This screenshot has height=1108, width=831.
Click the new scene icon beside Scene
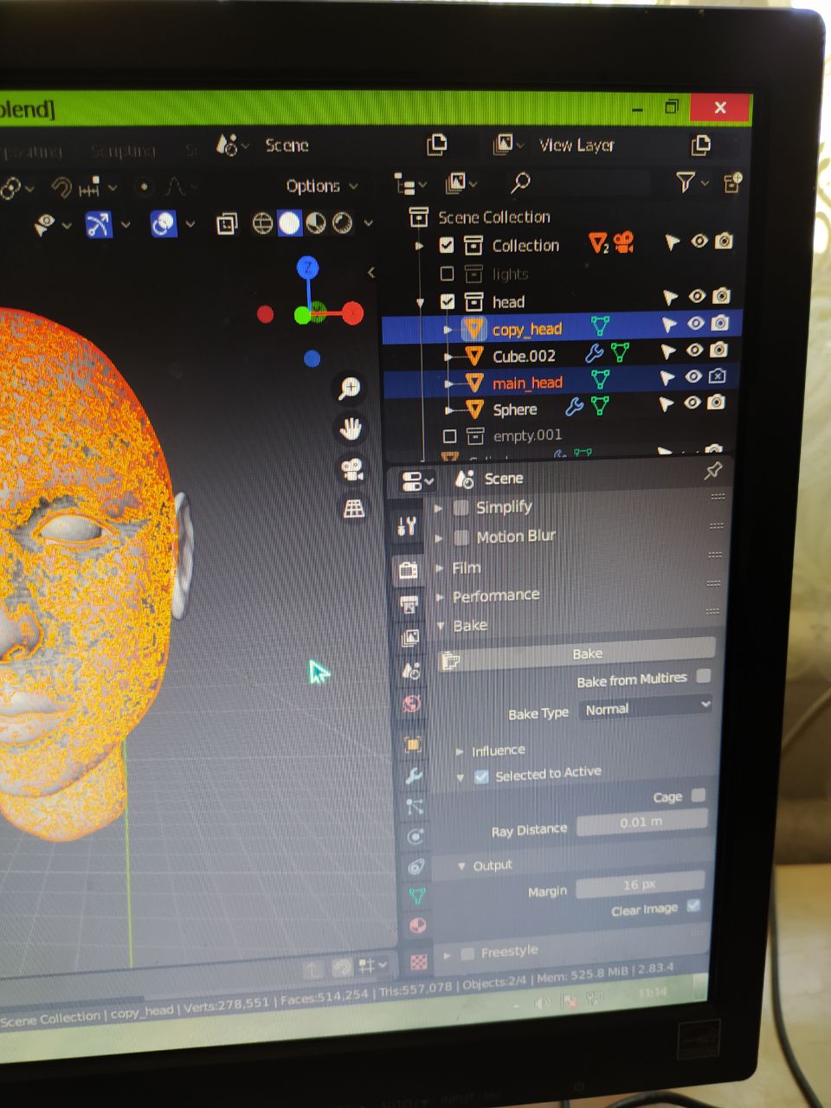click(437, 145)
